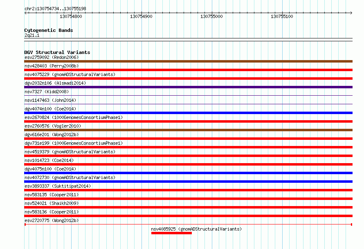Select the brown esv2759092 variant bar
Viewport: 364px width, 249px height.
coord(188,61)
